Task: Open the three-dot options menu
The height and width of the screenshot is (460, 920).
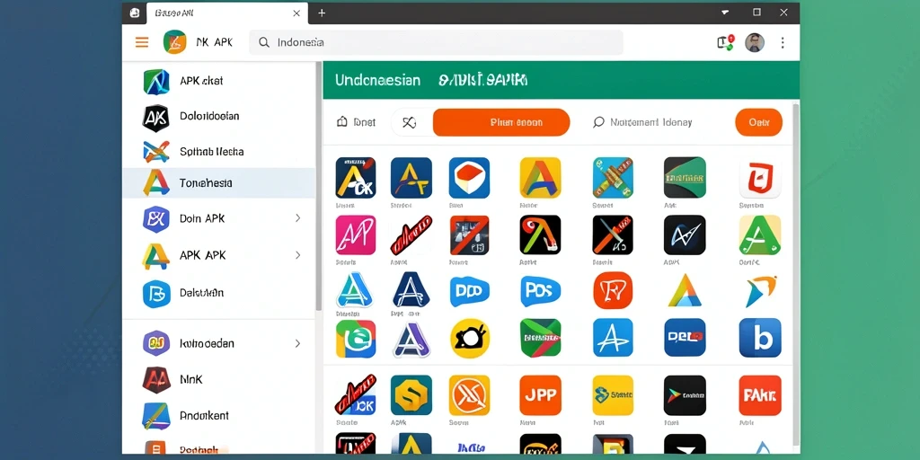Action: tap(783, 42)
